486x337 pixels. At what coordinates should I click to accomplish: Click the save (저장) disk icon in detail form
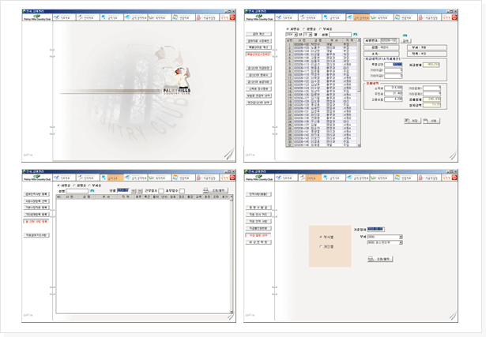413,121
